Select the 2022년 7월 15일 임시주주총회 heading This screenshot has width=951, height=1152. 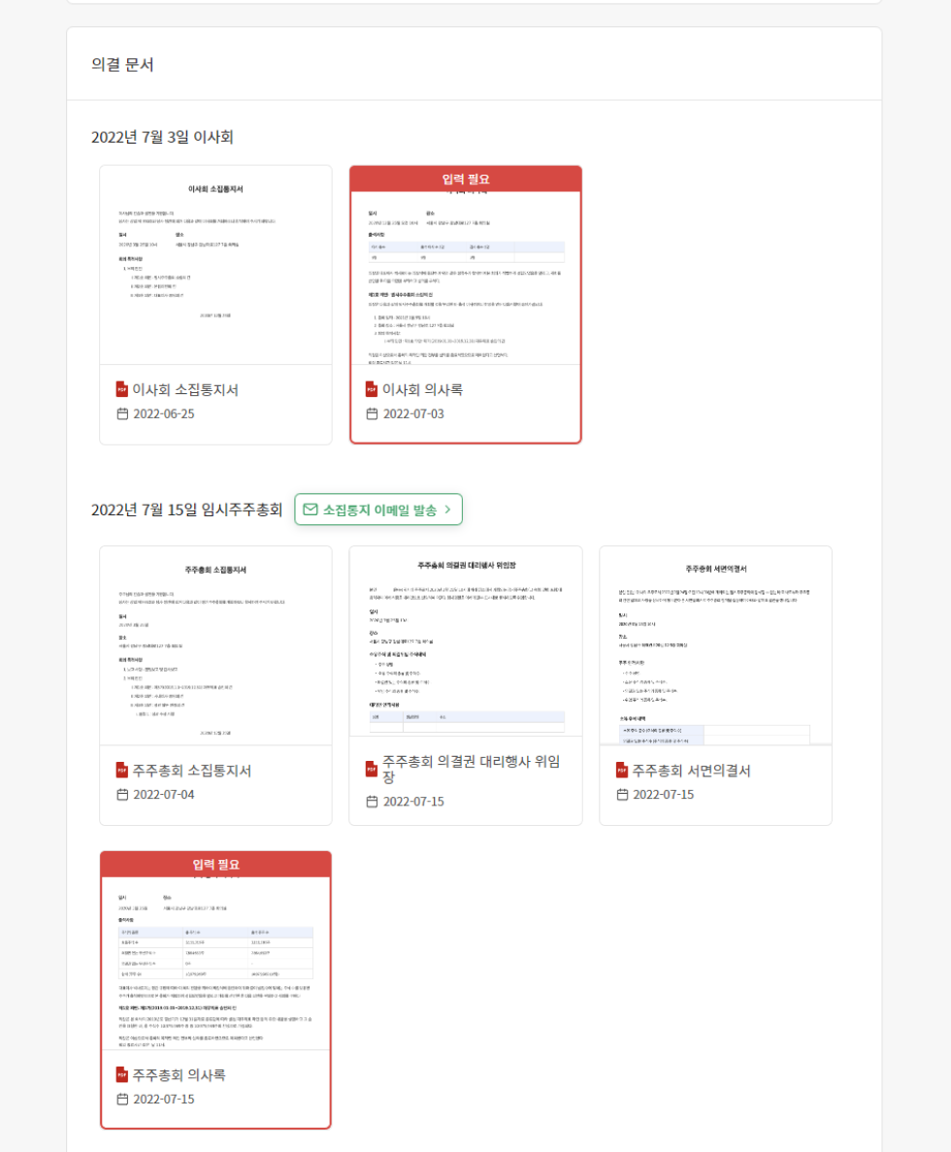184,509
